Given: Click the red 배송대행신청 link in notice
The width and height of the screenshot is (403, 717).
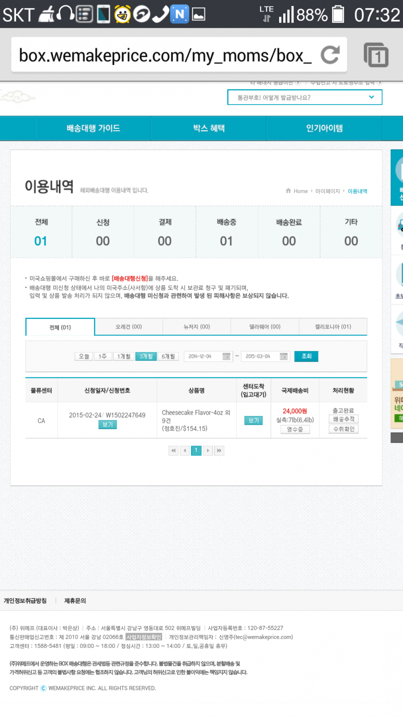Looking at the screenshot, I should click(130, 278).
